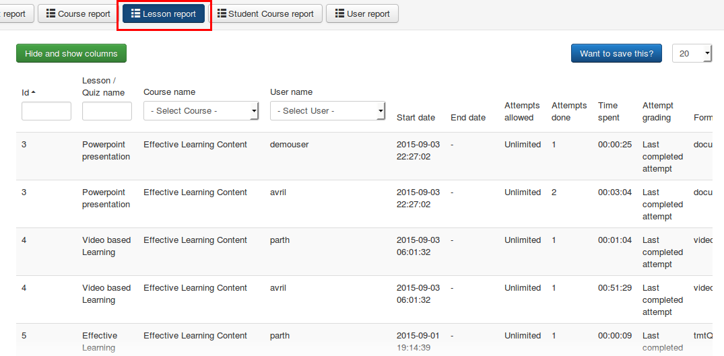Image resolution: width=724 pixels, height=356 pixels.
Task: Switch to the Course report tab
Action: 78,14
